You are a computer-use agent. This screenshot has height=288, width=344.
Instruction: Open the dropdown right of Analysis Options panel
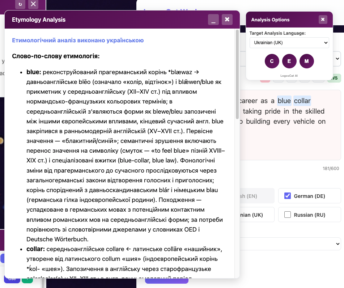point(337,58)
